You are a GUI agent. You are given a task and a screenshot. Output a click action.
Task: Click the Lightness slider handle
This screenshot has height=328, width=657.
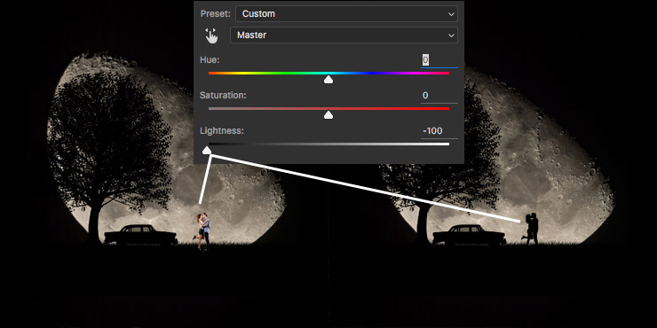[207, 150]
